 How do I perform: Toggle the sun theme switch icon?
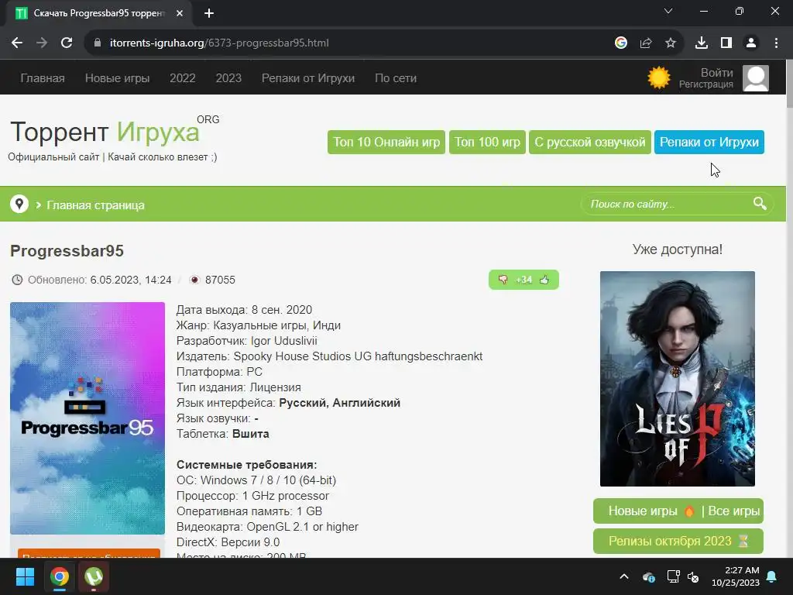(x=658, y=78)
